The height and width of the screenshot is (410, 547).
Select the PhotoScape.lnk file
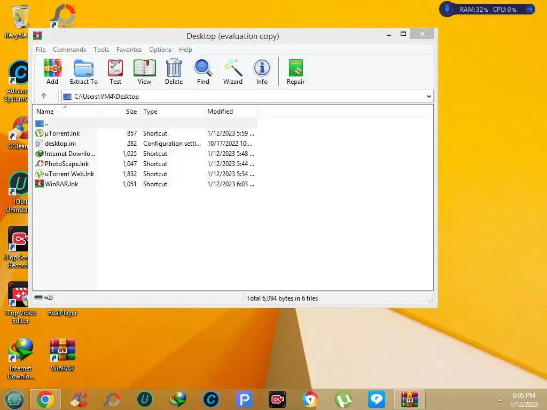(x=146, y=164)
